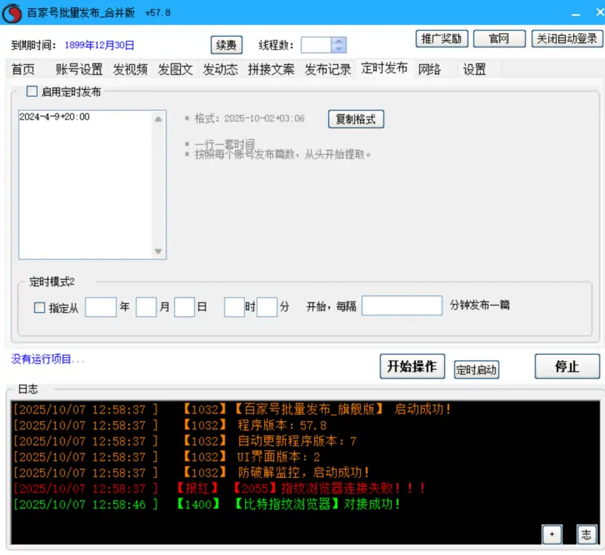Click the small "+" button in log panel
The height and width of the screenshot is (555, 605).
551,534
